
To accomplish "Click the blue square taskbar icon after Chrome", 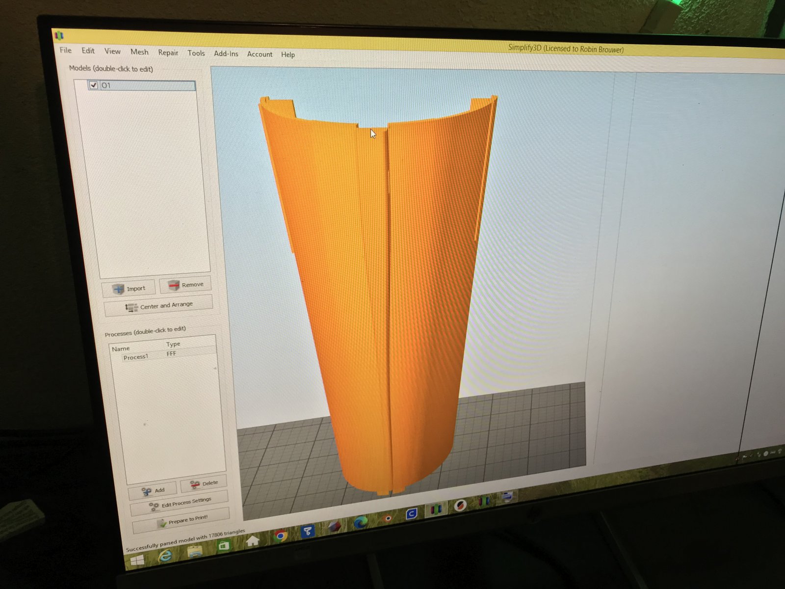I will point(308,531).
